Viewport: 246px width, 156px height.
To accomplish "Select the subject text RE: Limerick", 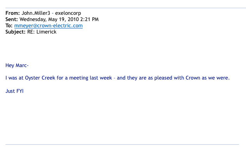I will pos(42,32).
